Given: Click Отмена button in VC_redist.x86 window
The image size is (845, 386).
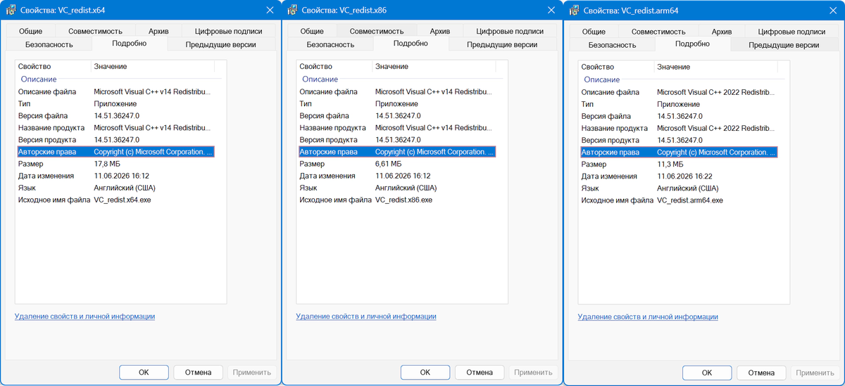Looking at the screenshot, I should [480, 372].
